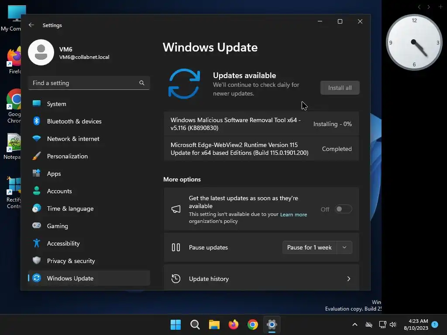The image size is (447, 335).
Task: Click the plus button above the clock widget
Action: point(440,7)
